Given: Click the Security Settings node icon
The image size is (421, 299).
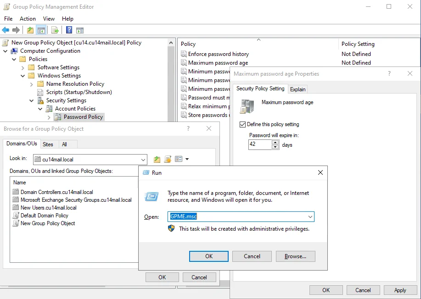Looking at the screenshot, I should click(40, 100).
